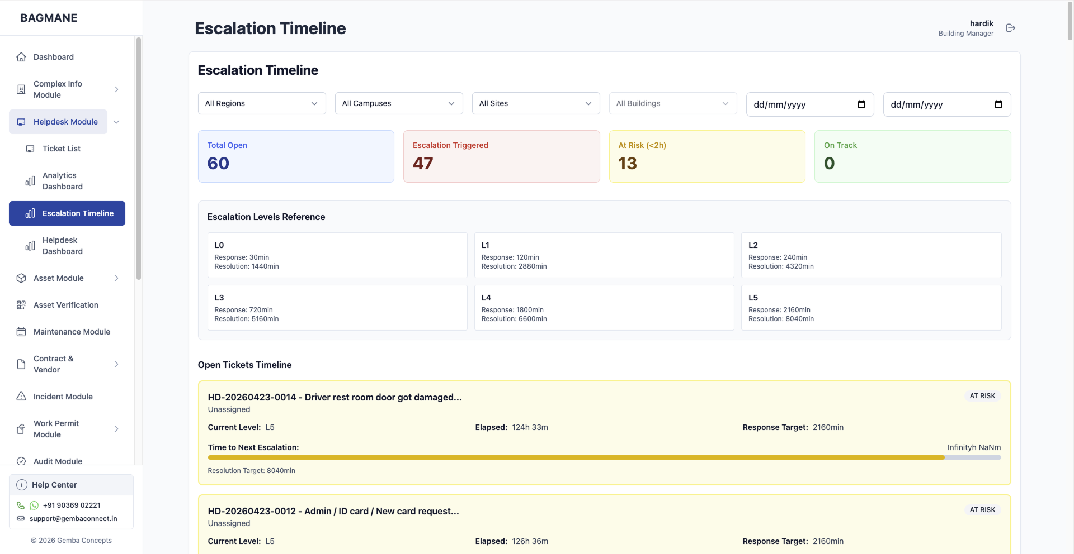Open ticket HD-20260423-0012 title

pyautogui.click(x=333, y=511)
